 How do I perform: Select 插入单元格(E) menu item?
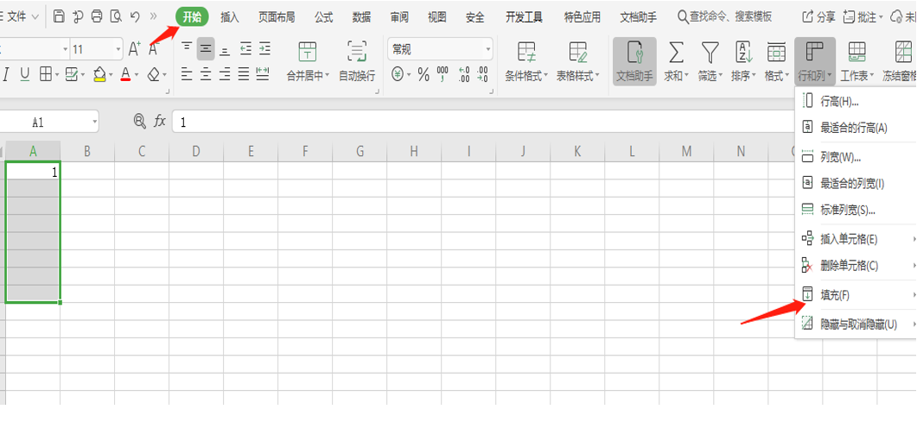(x=856, y=239)
